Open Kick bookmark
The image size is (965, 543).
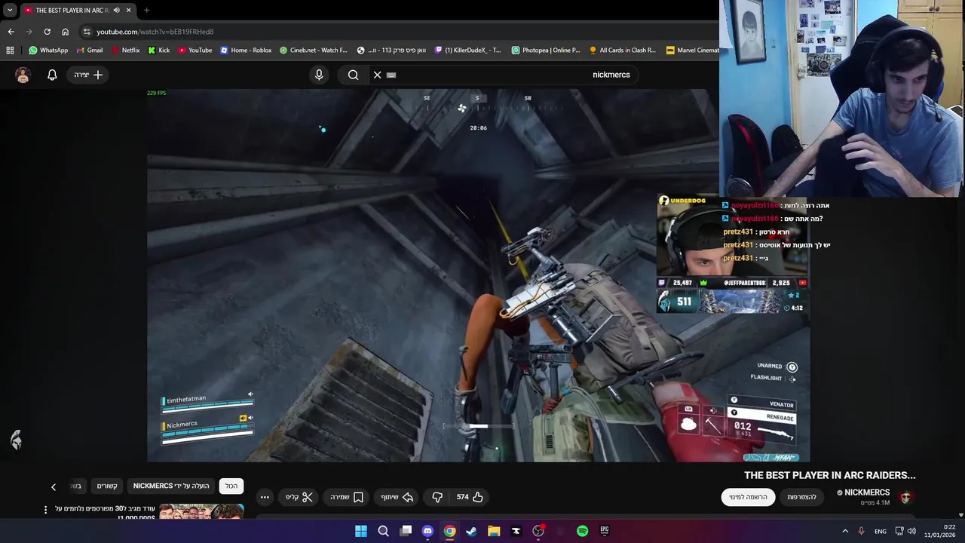(159, 51)
